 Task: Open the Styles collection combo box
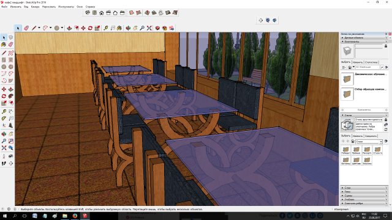[x=369, y=141]
